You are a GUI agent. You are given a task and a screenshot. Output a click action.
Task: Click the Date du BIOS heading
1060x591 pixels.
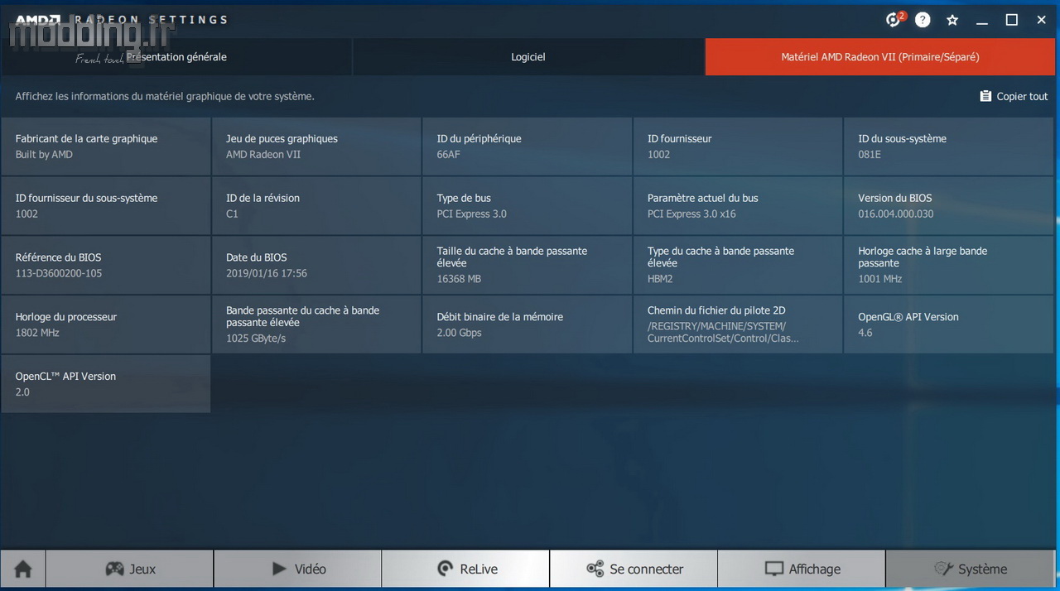point(257,257)
